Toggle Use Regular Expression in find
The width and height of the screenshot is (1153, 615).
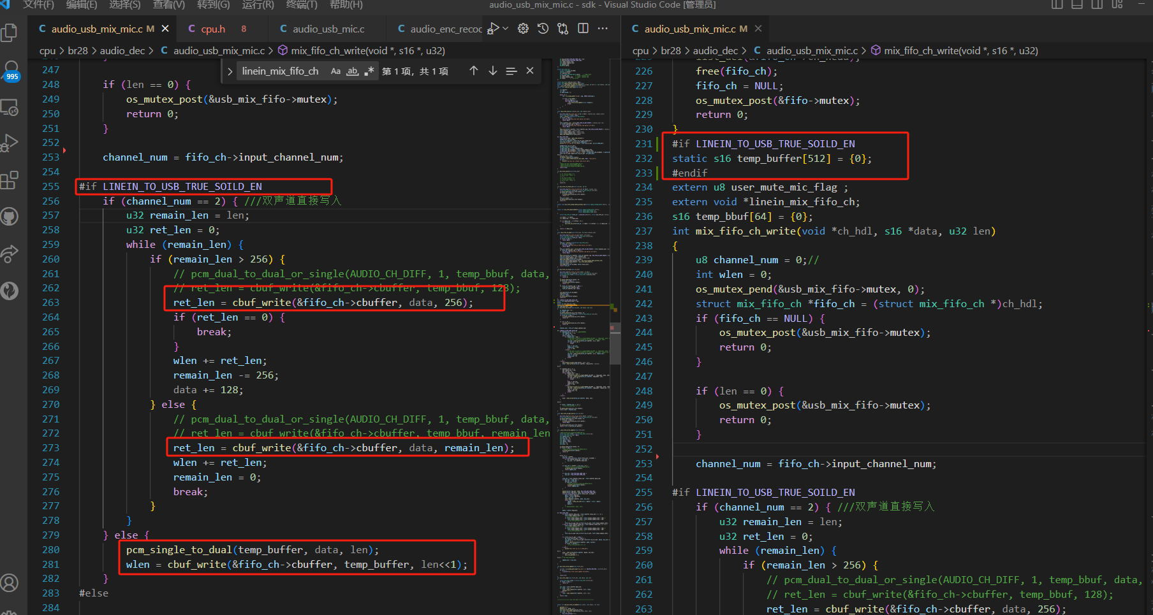[x=369, y=71]
